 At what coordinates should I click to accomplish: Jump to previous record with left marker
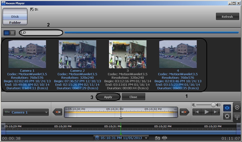[58, 112]
